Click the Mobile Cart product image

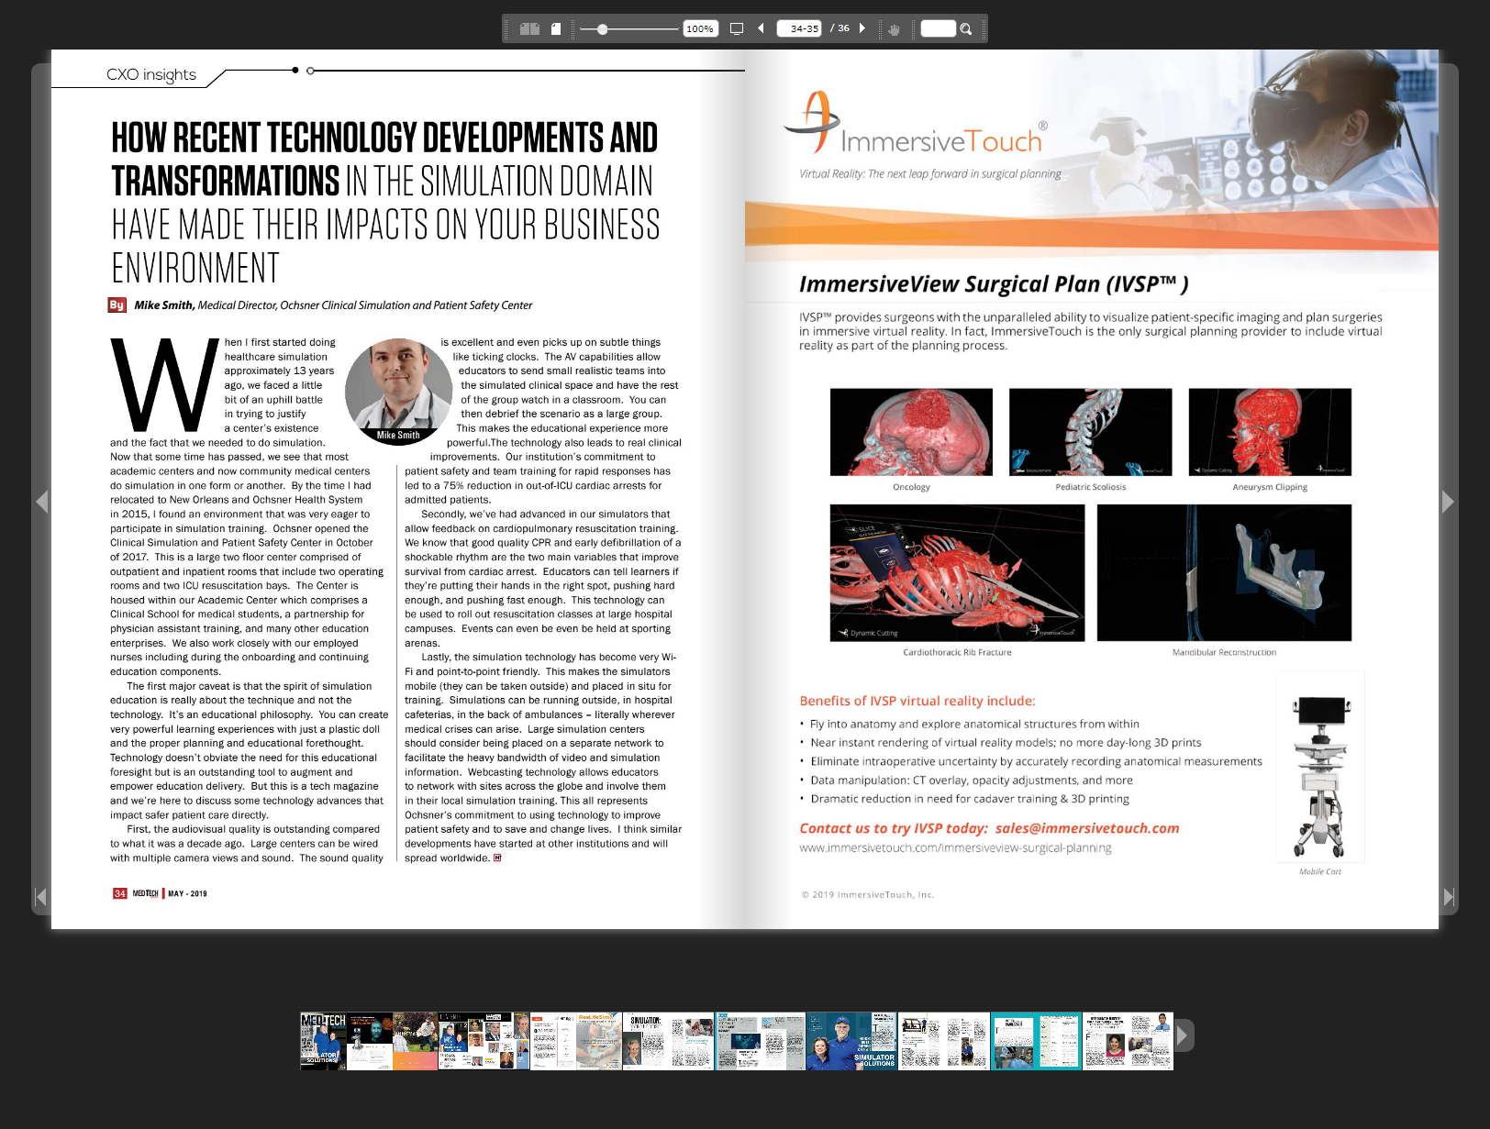point(1320,768)
